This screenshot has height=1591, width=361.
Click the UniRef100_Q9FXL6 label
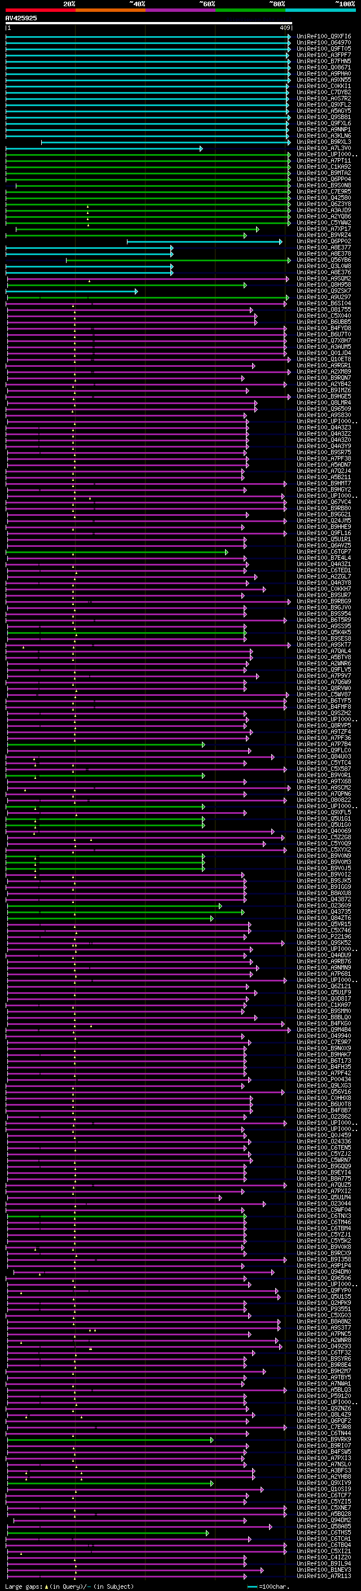pyautogui.click(x=323, y=123)
